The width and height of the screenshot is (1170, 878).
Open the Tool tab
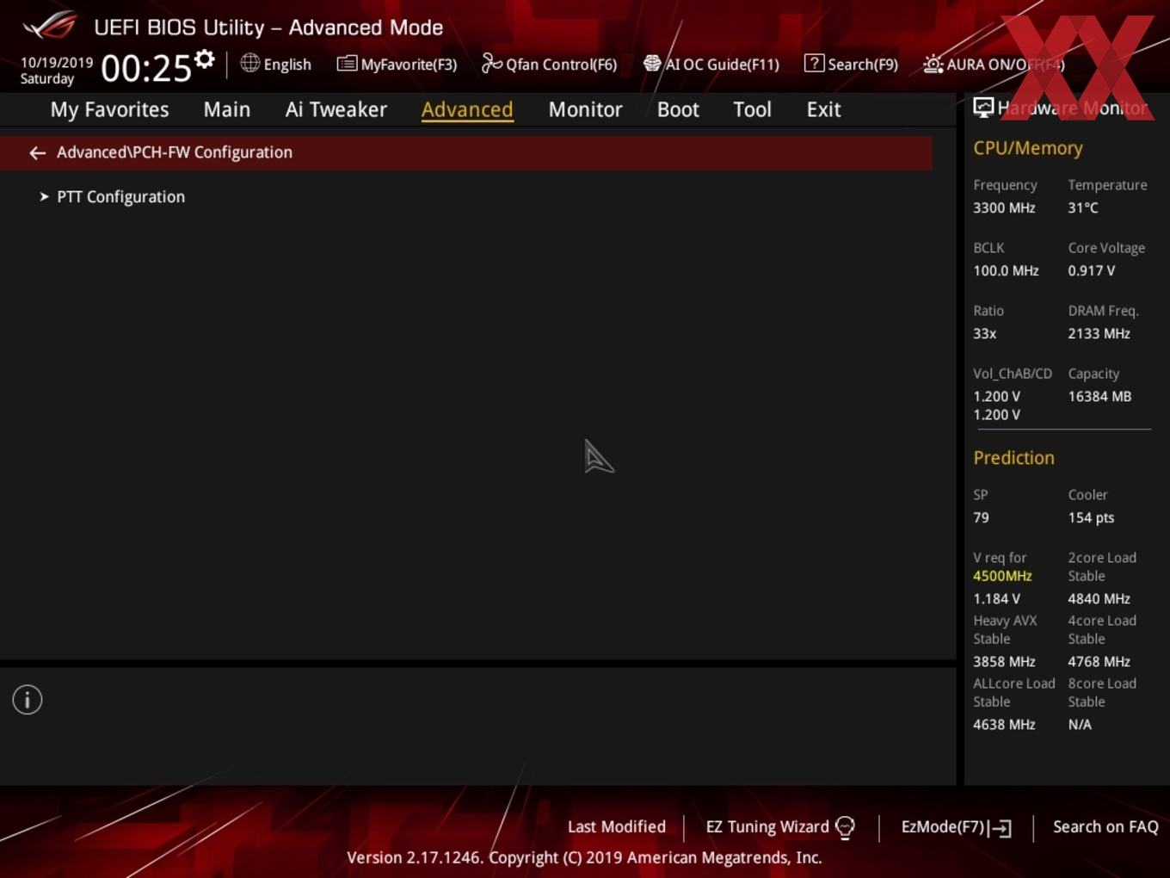(x=752, y=110)
